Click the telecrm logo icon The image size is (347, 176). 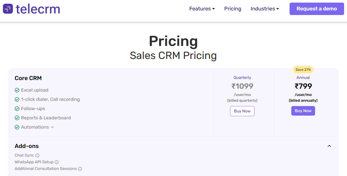(8, 9)
